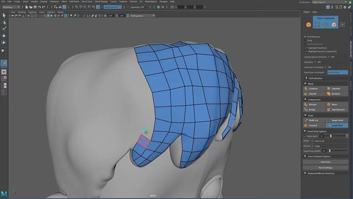Select Vertex component mode icon
353x199 pixels.
(317, 24)
